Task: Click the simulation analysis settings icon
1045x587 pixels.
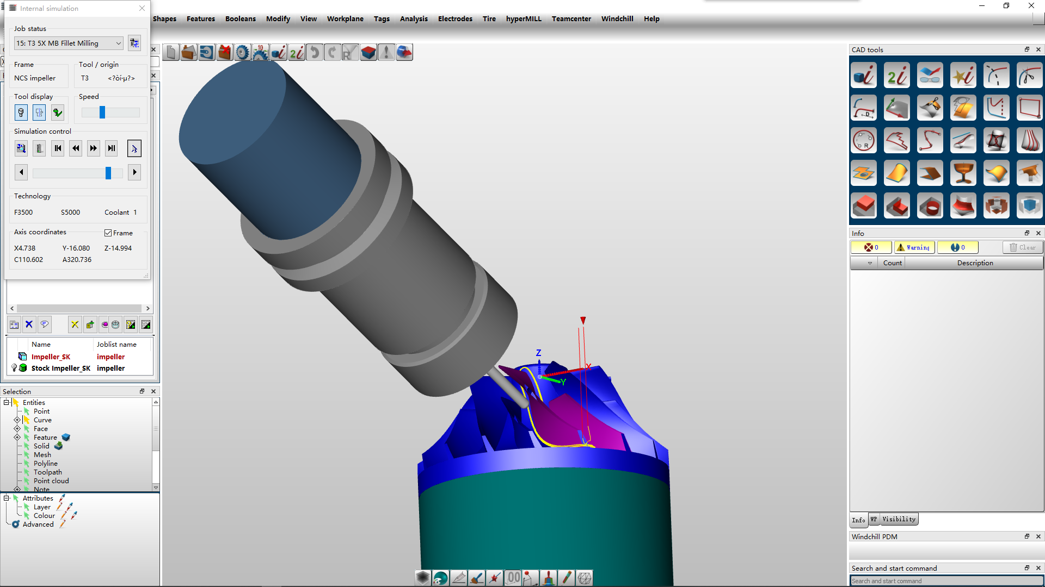Action: 21,148
